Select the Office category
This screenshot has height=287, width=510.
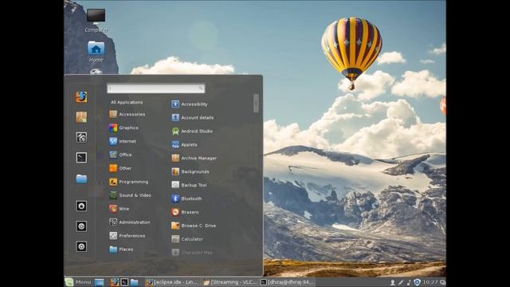point(120,155)
